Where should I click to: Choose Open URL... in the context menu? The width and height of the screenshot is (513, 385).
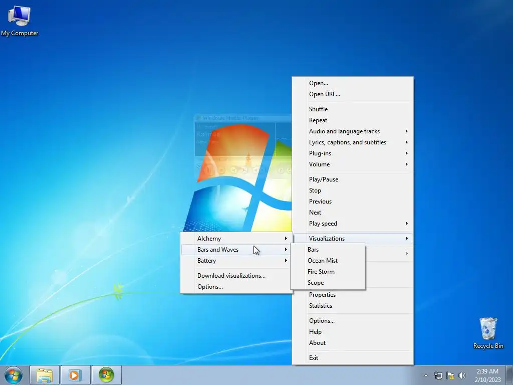click(x=353, y=94)
